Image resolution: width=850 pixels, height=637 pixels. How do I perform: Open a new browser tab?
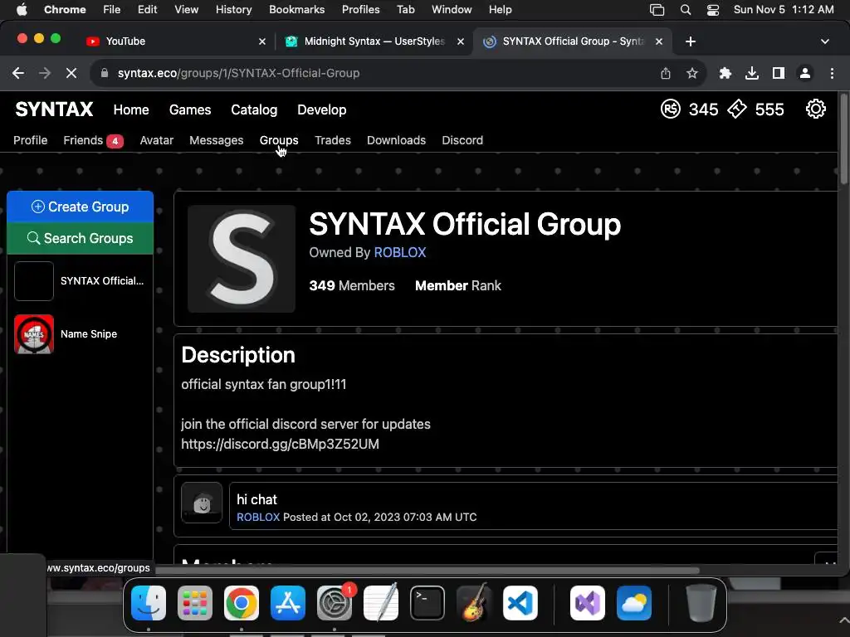(690, 41)
